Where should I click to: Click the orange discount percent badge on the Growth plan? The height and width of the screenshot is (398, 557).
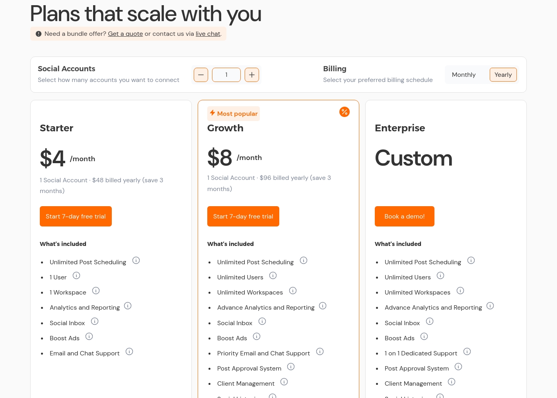(x=345, y=112)
